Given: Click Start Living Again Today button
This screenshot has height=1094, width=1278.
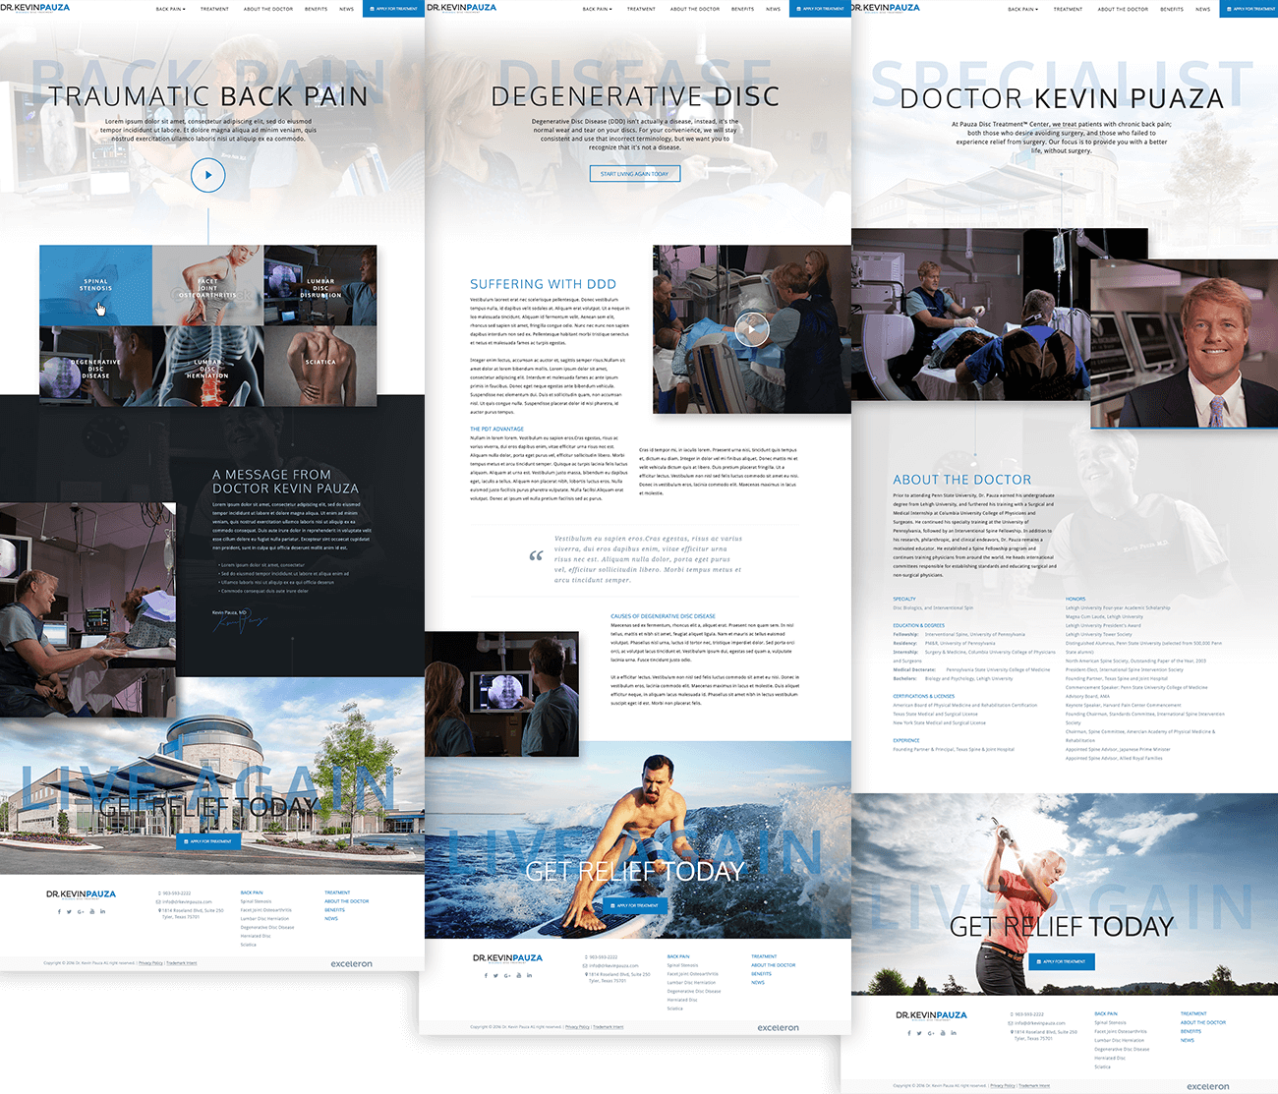Looking at the screenshot, I should coord(634,174).
